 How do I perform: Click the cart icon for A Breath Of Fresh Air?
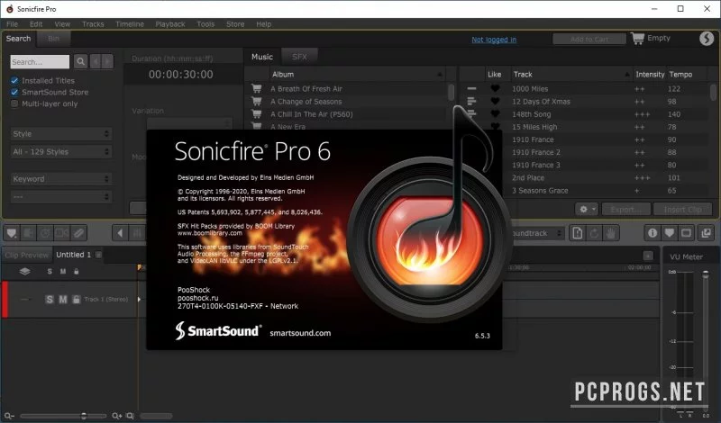257,88
